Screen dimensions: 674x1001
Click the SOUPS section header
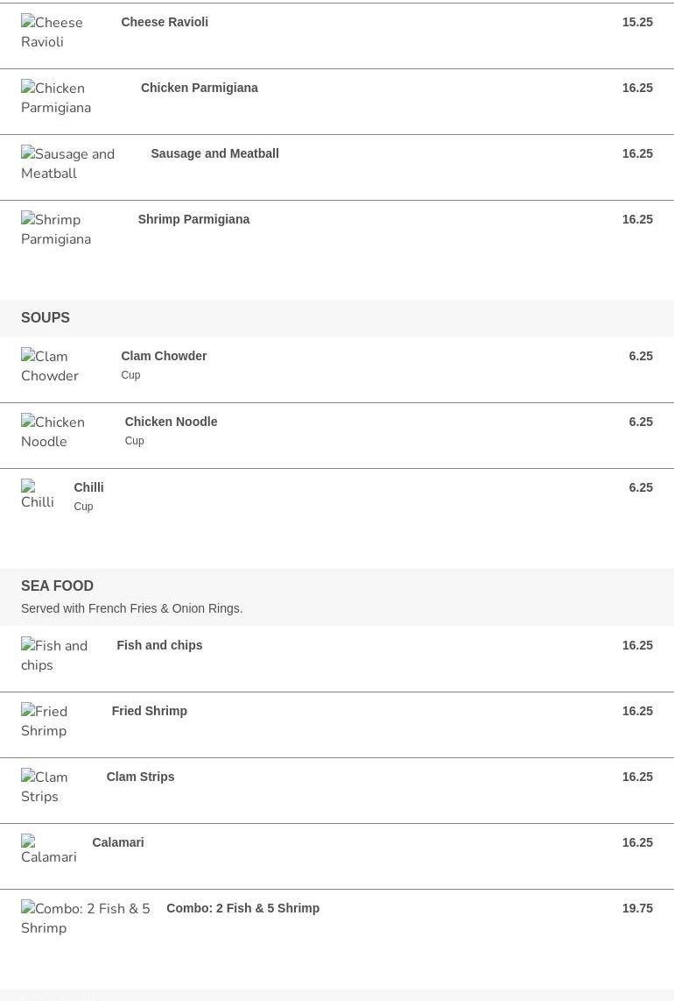click(x=46, y=317)
